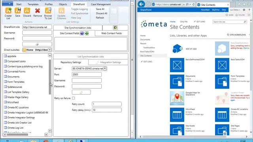This screenshot has width=253, height=142.
Task: Open Server dropdown arrow
Action: [x=105, y=69]
